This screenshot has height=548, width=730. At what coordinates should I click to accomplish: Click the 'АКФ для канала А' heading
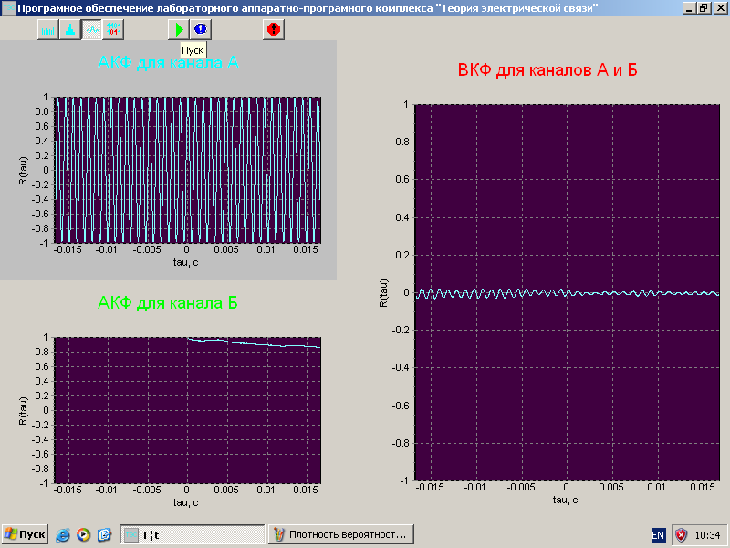point(168,63)
